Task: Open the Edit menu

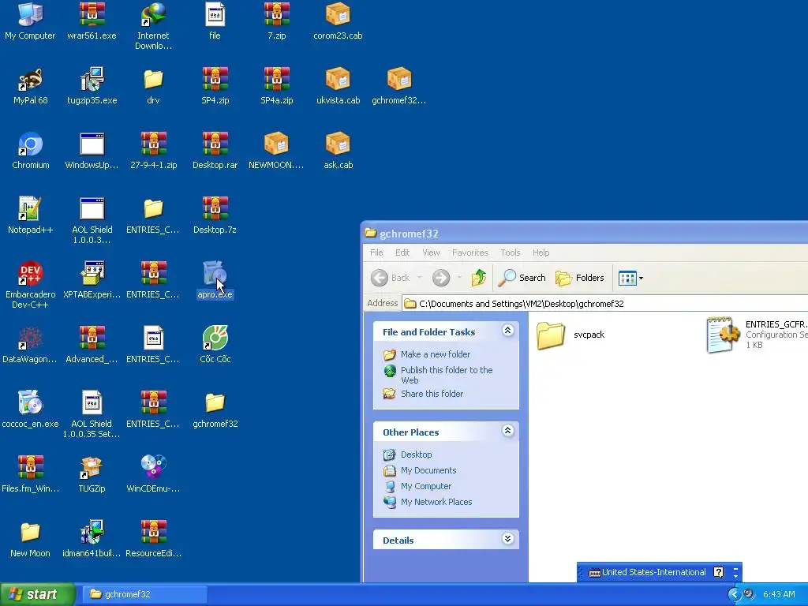Action: pos(402,252)
